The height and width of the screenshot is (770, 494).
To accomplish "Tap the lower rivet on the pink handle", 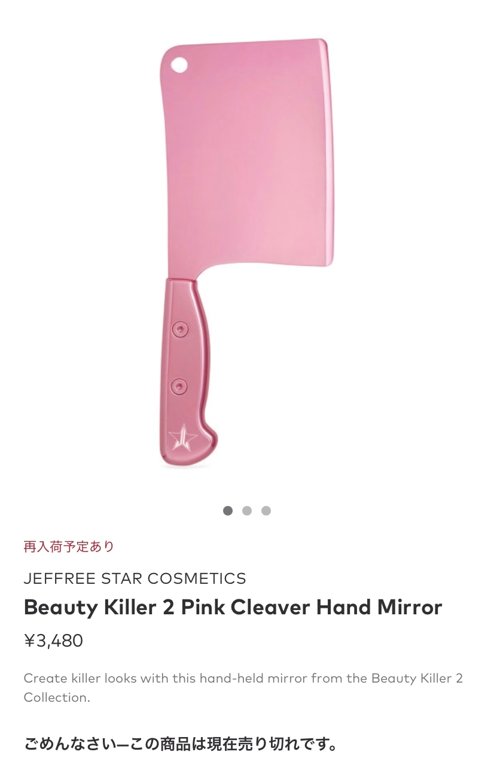I will (x=179, y=386).
